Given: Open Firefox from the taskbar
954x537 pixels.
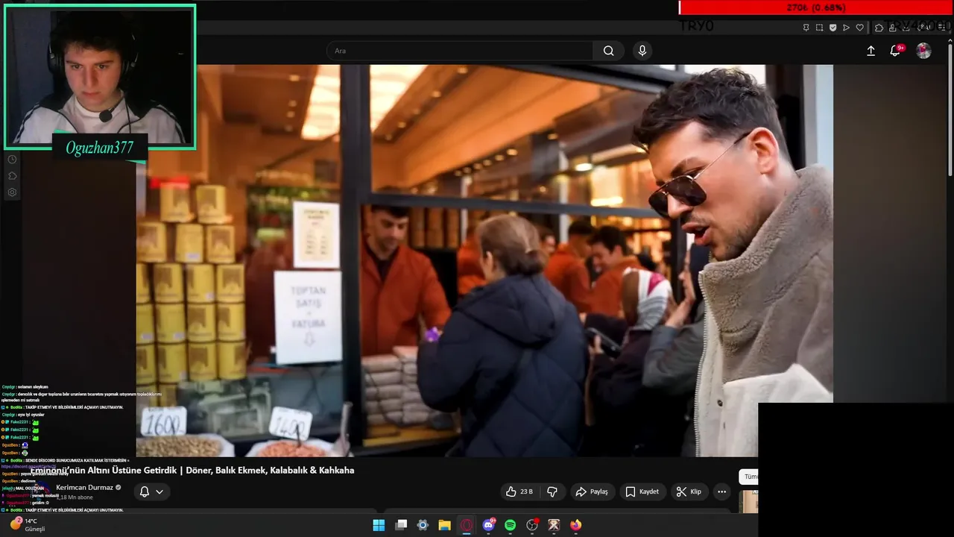Looking at the screenshot, I should click(575, 525).
